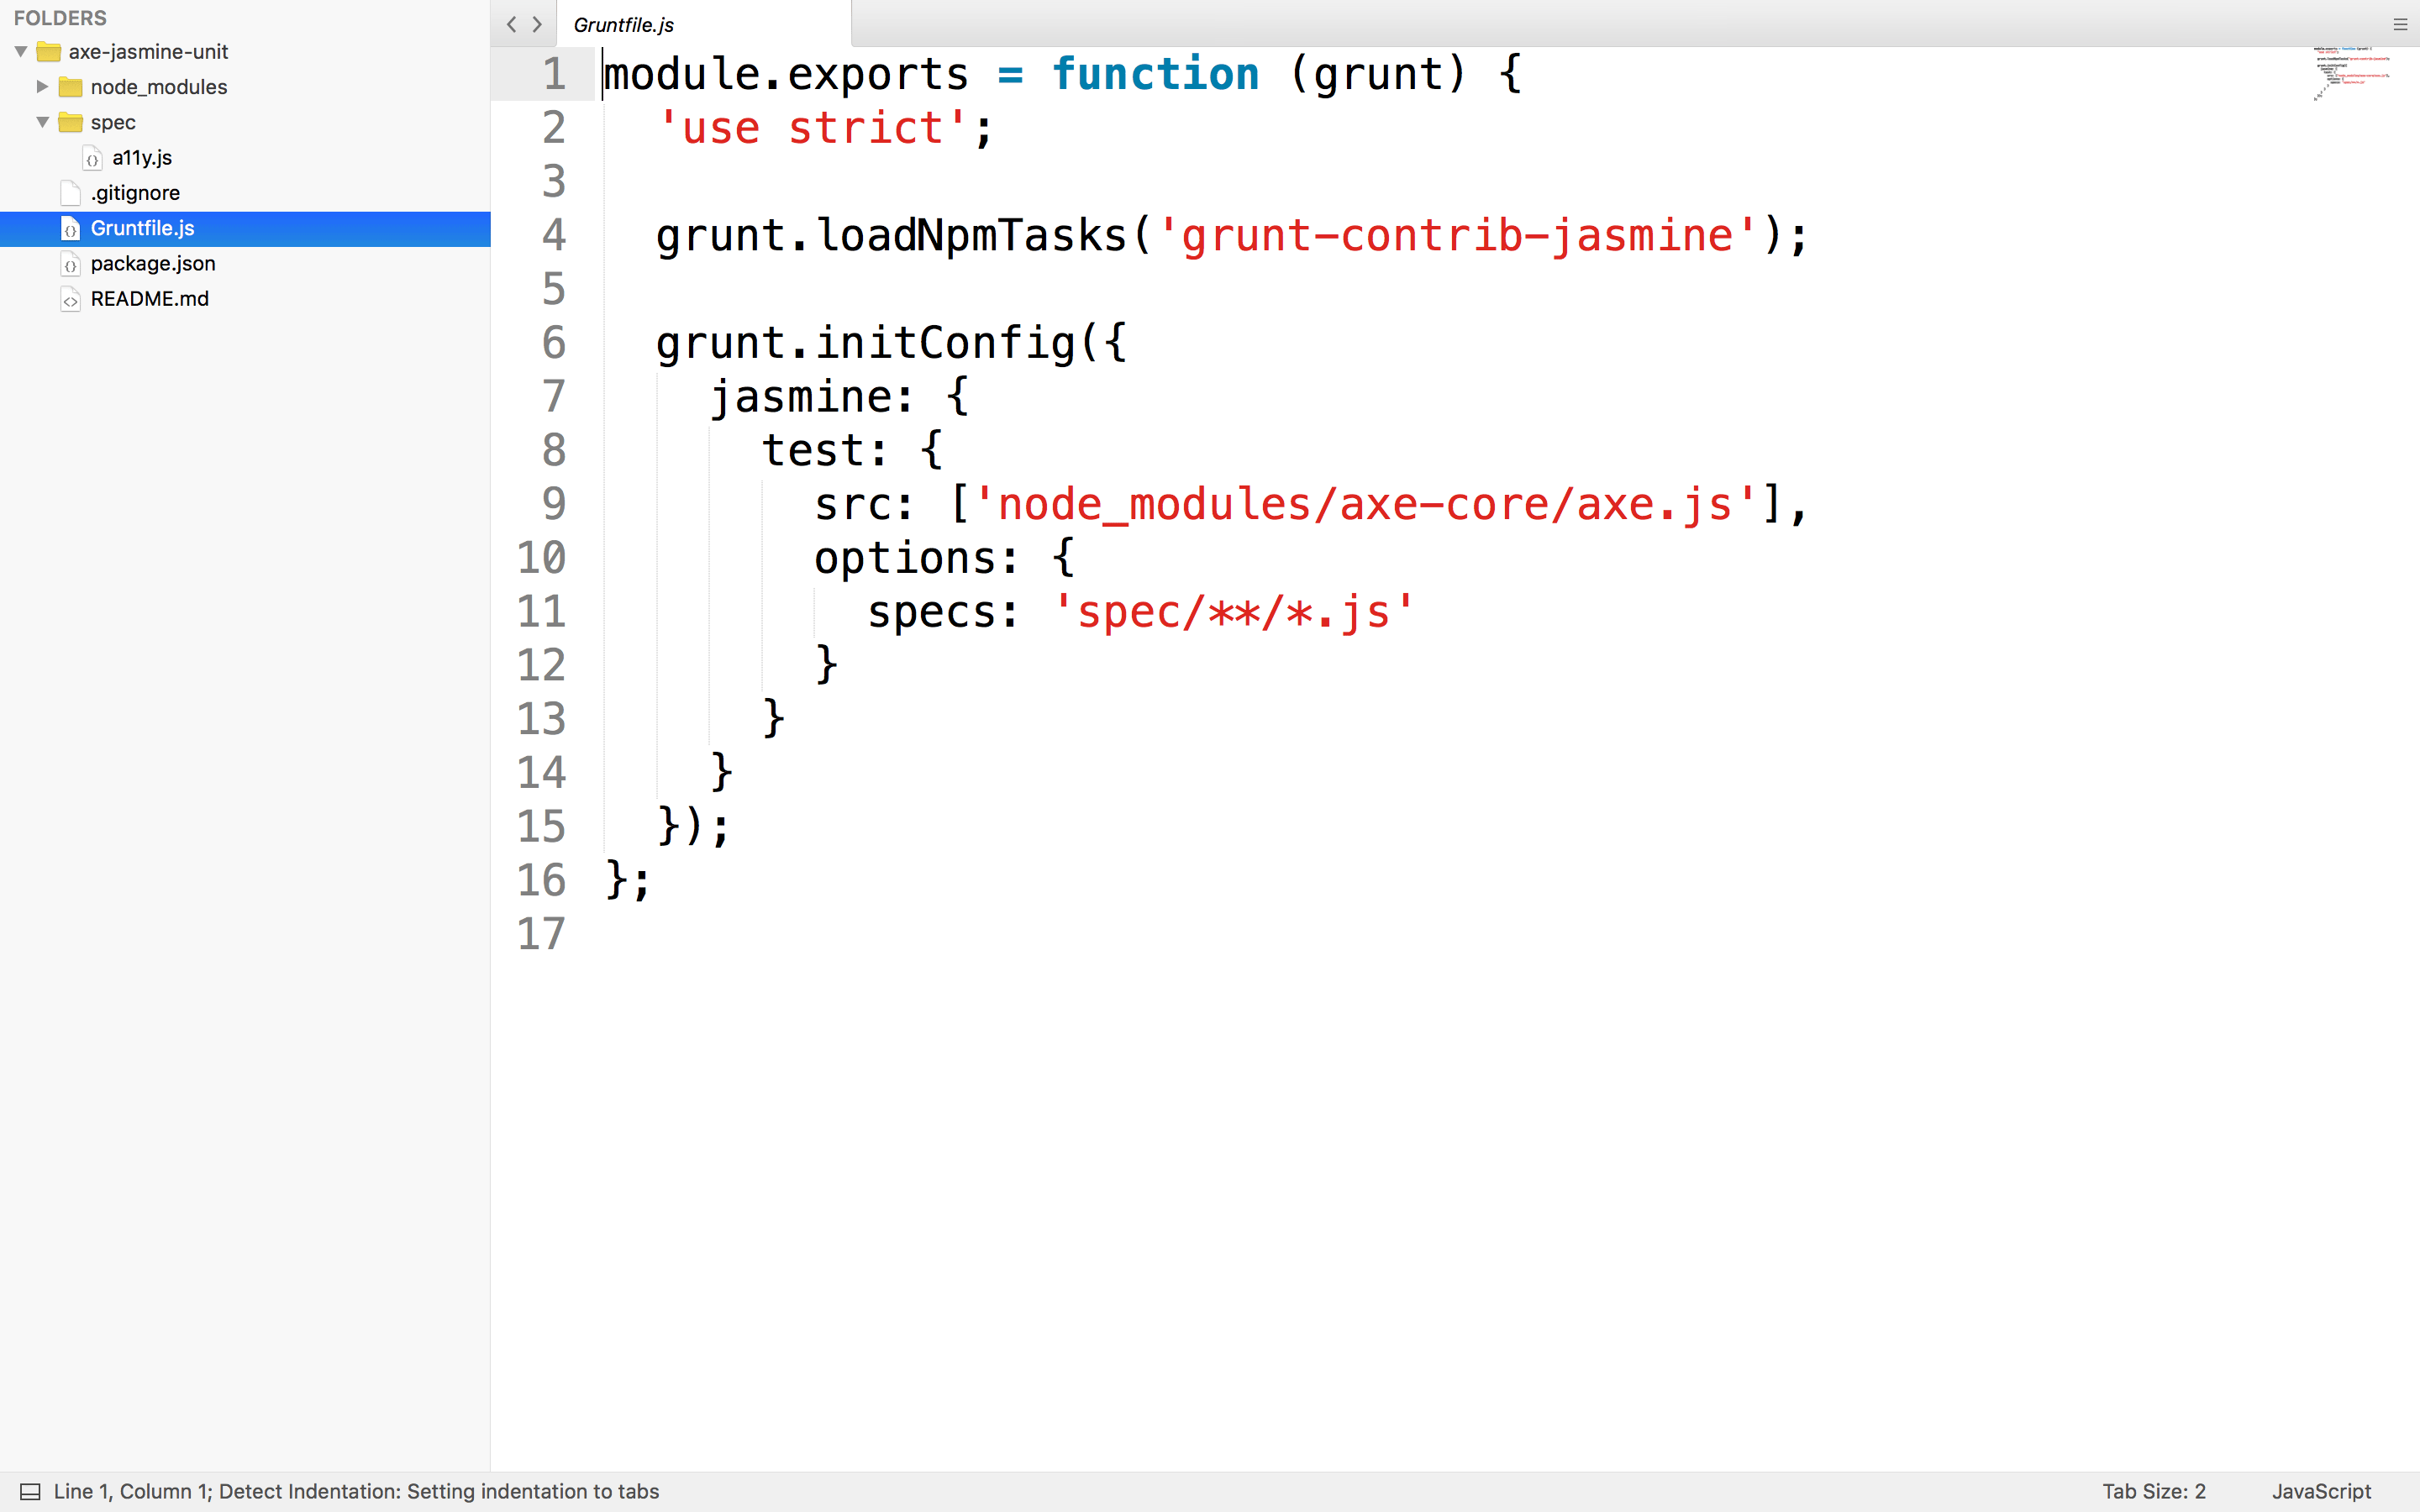This screenshot has height=1512, width=2420.
Task: Click the forward navigation arrow
Action: (x=537, y=24)
